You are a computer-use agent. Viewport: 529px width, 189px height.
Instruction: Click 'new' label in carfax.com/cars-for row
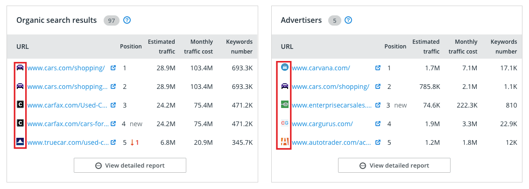pyautogui.click(x=136, y=124)
